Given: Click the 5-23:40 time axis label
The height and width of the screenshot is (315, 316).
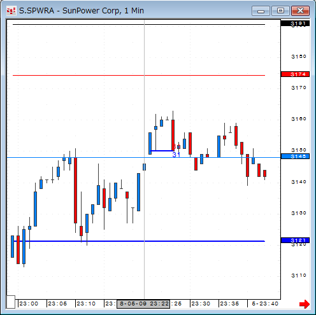Looking at the screenshot, I should 265,304.
